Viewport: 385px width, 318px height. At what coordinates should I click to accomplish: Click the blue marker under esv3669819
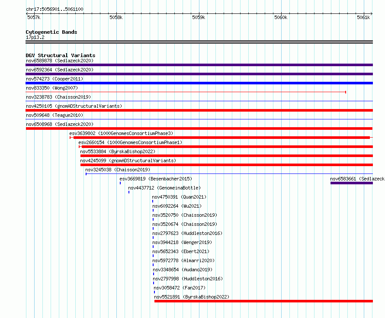click(120, 183)
